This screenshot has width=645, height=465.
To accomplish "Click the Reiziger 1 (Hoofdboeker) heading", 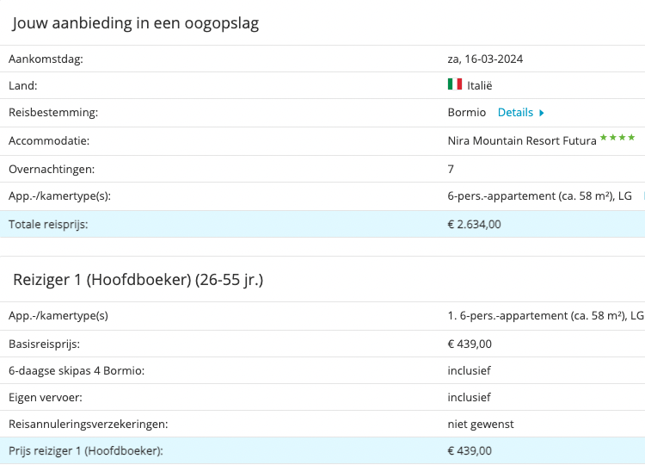I will coord(138,280).
